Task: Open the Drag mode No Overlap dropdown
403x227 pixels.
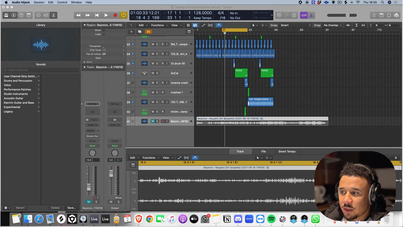Action: point(333,25)
